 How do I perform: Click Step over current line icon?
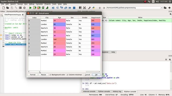coord(57,8)
